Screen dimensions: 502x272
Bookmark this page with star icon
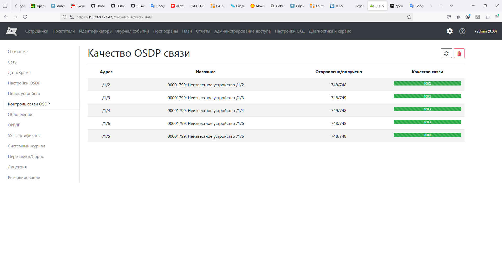click(409, 17)
